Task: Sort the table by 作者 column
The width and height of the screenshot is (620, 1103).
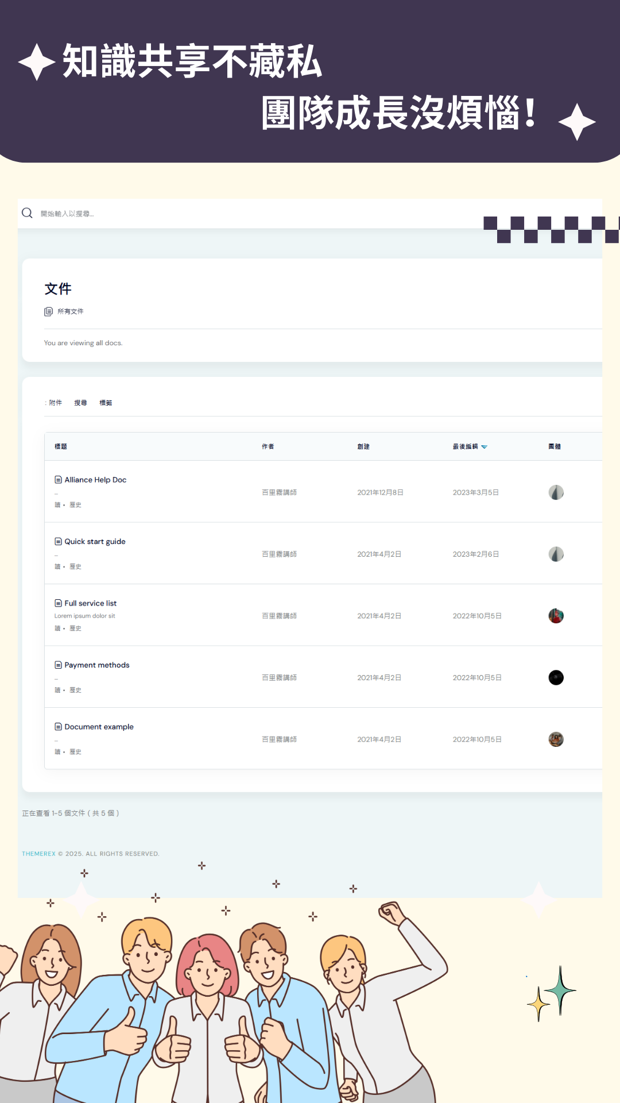Action: (268, 446)
